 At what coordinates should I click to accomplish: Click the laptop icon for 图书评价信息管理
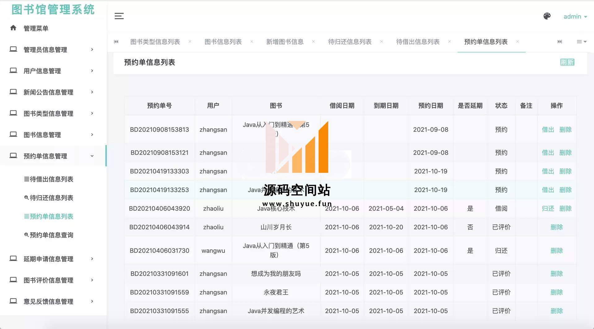coord(13,280)
